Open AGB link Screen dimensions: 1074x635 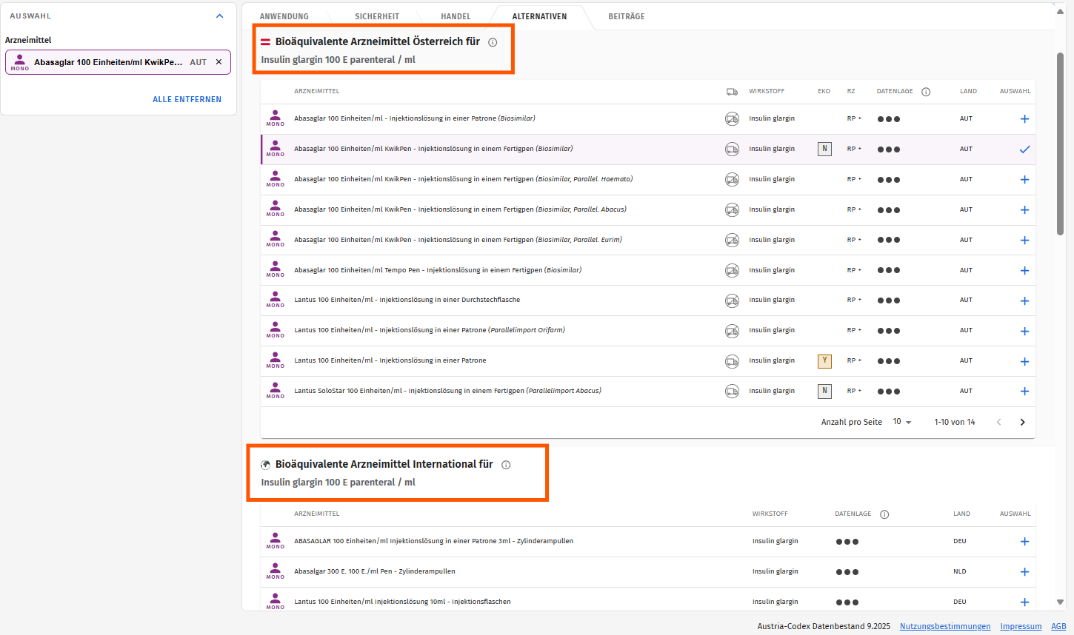click(1058, 626)
